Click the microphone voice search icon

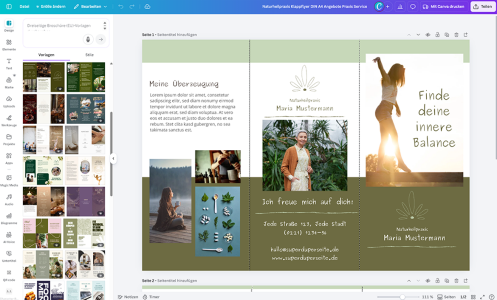point(88,39)
